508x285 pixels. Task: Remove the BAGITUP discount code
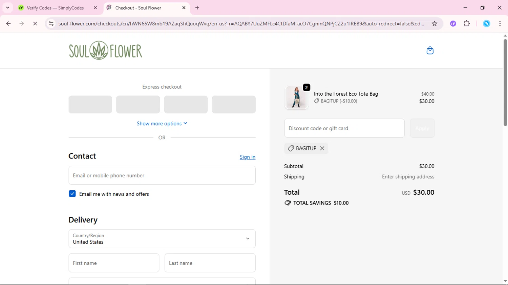(x=322, y=148)
